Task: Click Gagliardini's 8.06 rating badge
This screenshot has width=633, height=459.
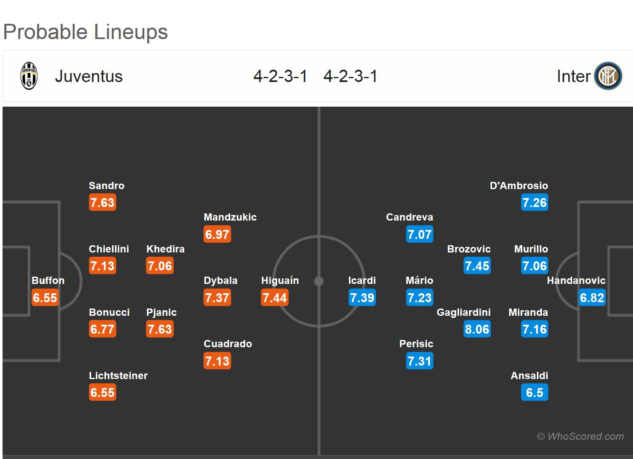Action: click(x=477, y=329)
